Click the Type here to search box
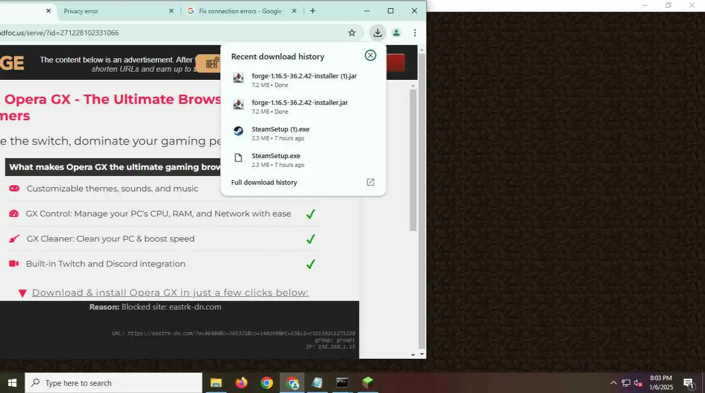The height and width of the screenshot is (393, 705). tap(113, 383)
